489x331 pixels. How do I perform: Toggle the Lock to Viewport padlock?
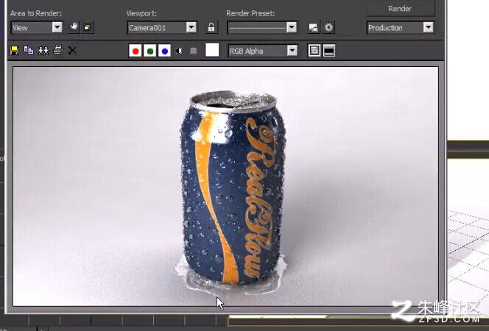pos(211,27)
